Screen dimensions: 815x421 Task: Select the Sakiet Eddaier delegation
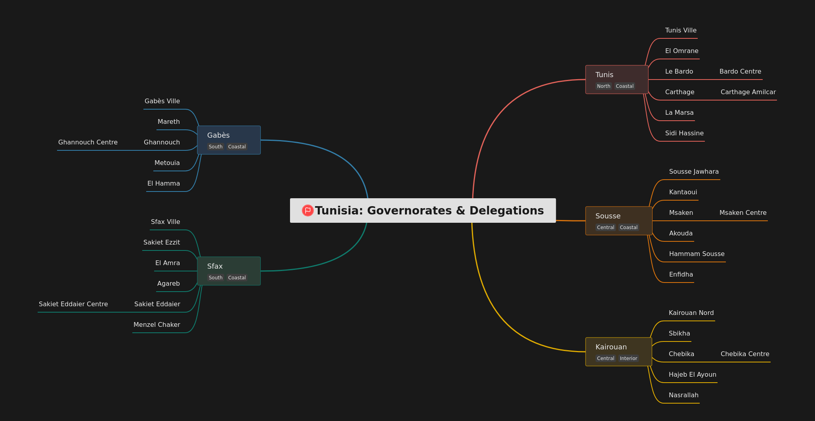(157, 304)
